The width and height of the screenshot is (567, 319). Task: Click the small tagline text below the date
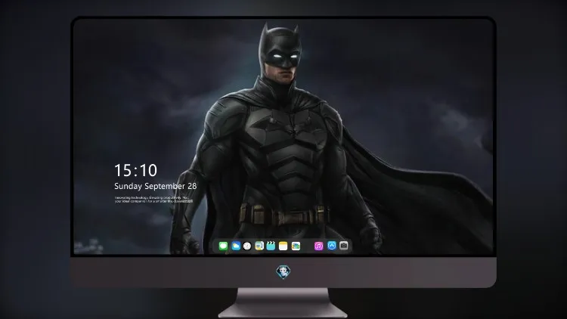154,200
